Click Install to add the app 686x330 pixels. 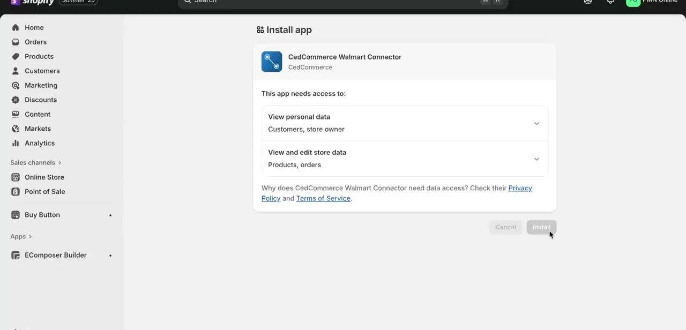pos(541,227)
